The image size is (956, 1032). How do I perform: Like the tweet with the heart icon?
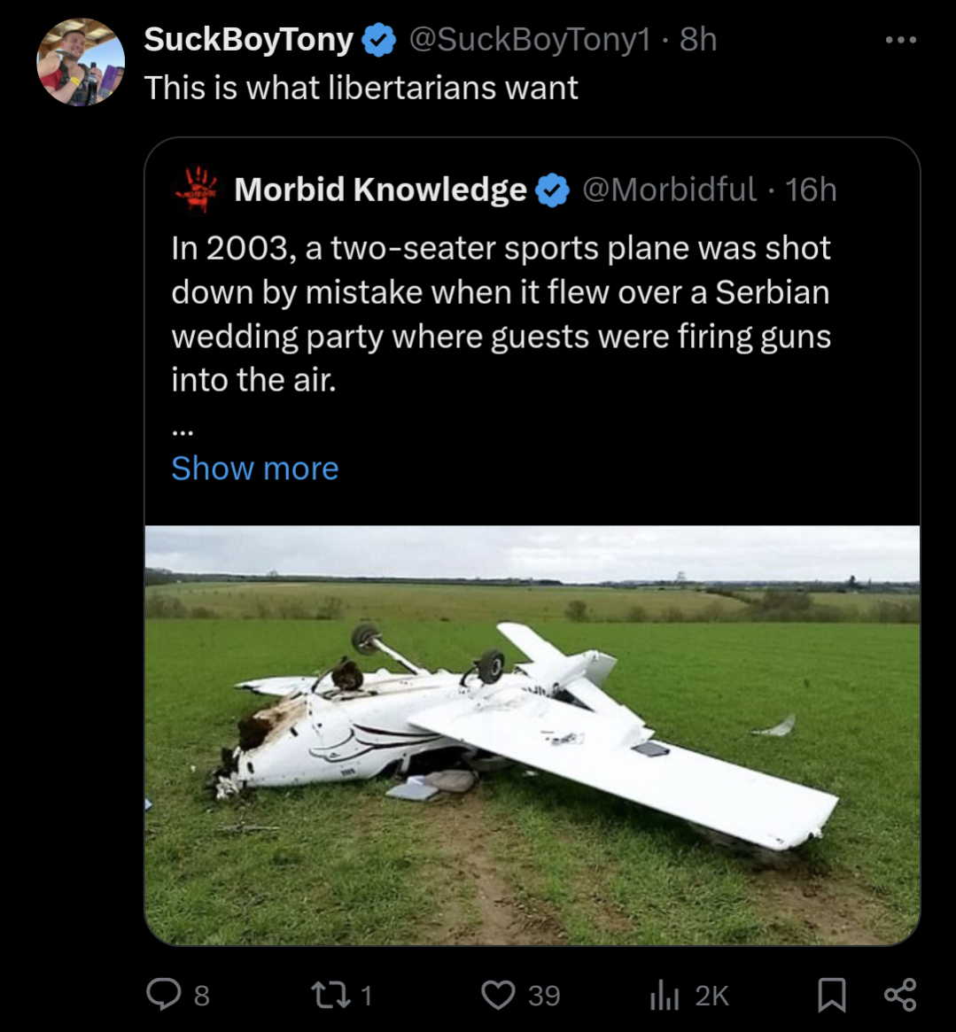[x=498, y=995]
